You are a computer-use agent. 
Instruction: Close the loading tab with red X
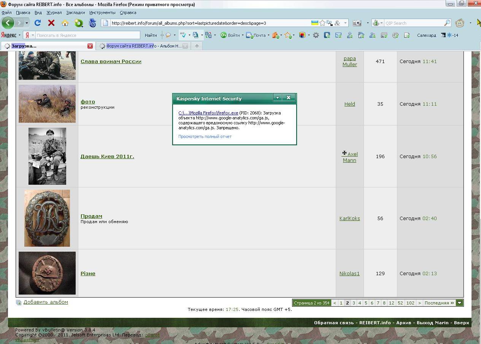pyautogui.click(x=90, y=46)
